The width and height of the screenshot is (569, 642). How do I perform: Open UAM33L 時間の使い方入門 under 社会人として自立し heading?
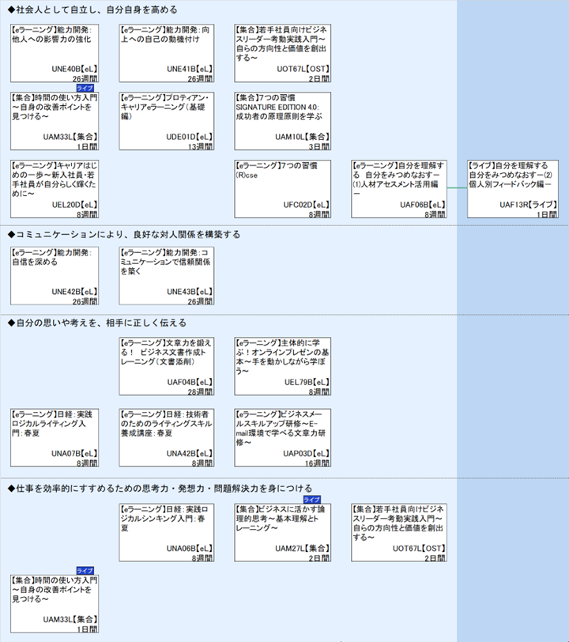55,121
